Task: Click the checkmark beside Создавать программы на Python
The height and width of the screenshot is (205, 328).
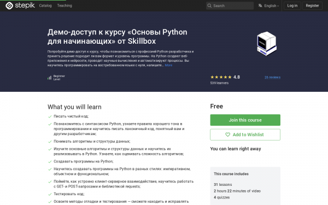Action: pos(50,162)
